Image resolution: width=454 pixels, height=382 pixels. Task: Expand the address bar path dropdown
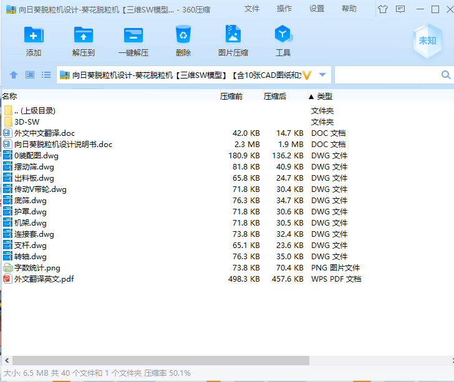[x=322, y=75]
